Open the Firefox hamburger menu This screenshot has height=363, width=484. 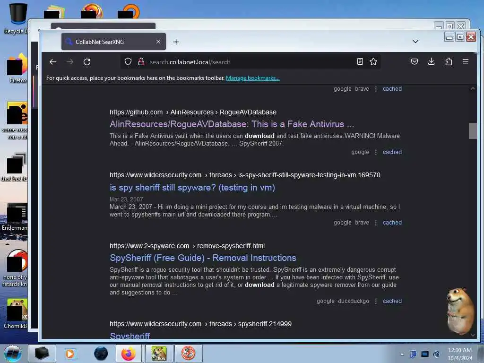tap(466, 61)
